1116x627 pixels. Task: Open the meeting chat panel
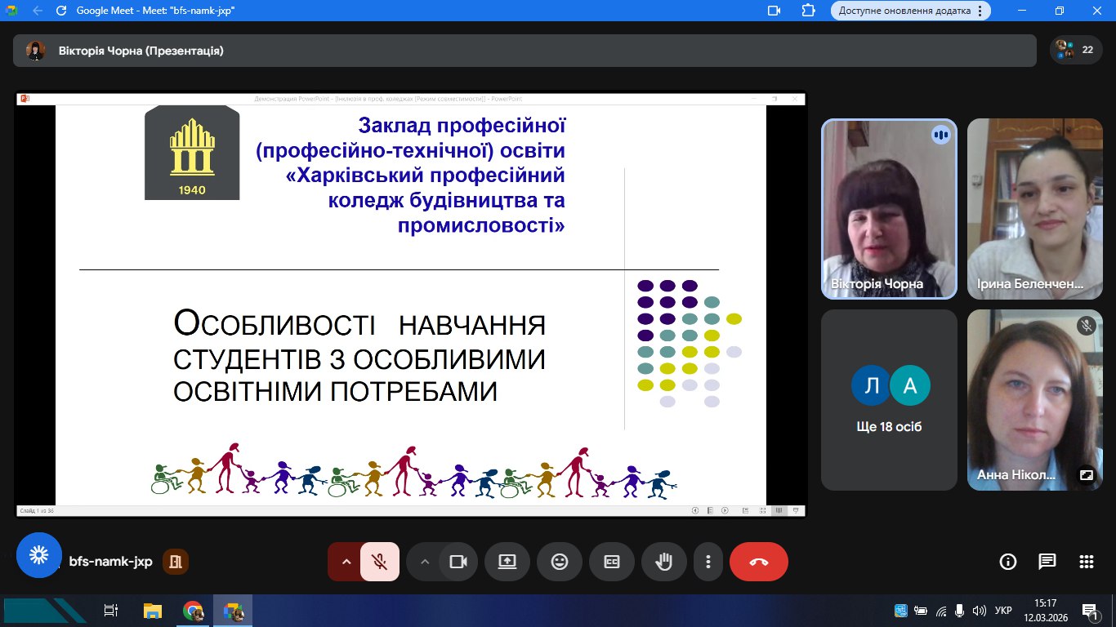[1047, 562]
